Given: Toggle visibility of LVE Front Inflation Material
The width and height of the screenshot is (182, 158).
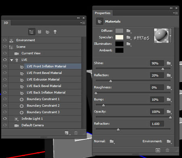Looking at the screenshot, I should (x=5, y=66).
